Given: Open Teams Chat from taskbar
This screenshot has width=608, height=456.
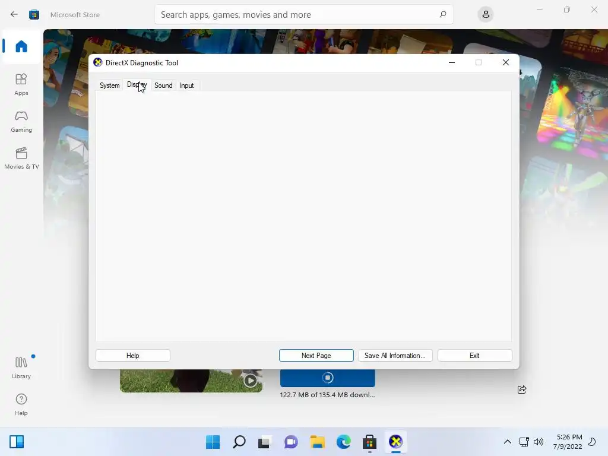Looking at the screenshot, I should (x=291, y=442).
